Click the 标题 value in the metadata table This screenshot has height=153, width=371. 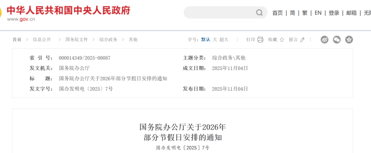[113, 78]
